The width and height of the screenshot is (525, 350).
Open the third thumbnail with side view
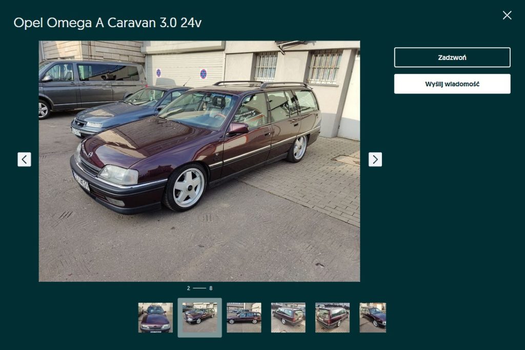244,318
